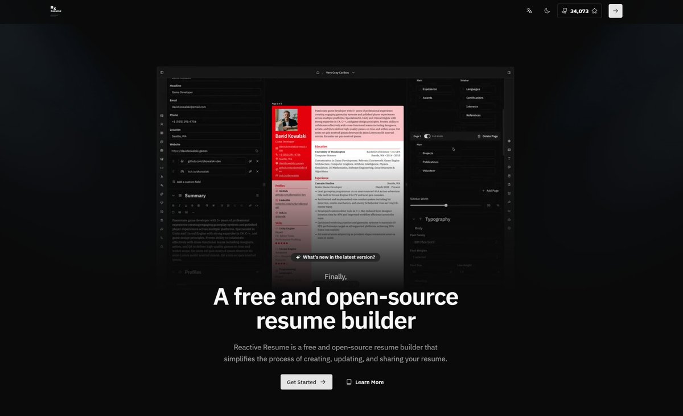The height and width of the screenshot is (416, 683).
Task: Adjust the Sidebar Width slider
Action: [x=446, y=205]
